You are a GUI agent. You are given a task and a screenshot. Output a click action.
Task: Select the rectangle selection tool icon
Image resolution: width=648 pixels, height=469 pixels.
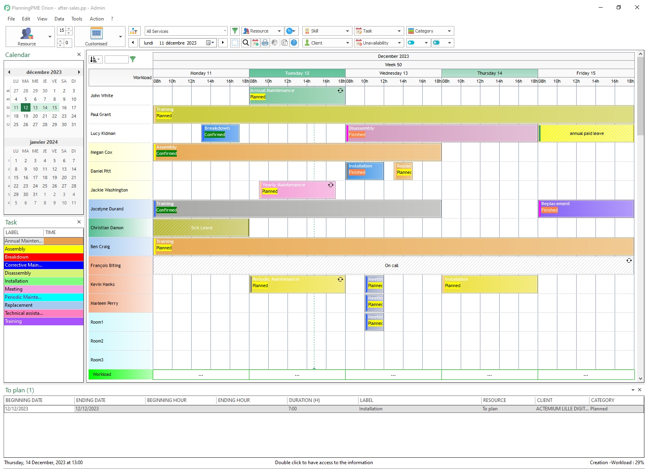(x=235, y=43)
